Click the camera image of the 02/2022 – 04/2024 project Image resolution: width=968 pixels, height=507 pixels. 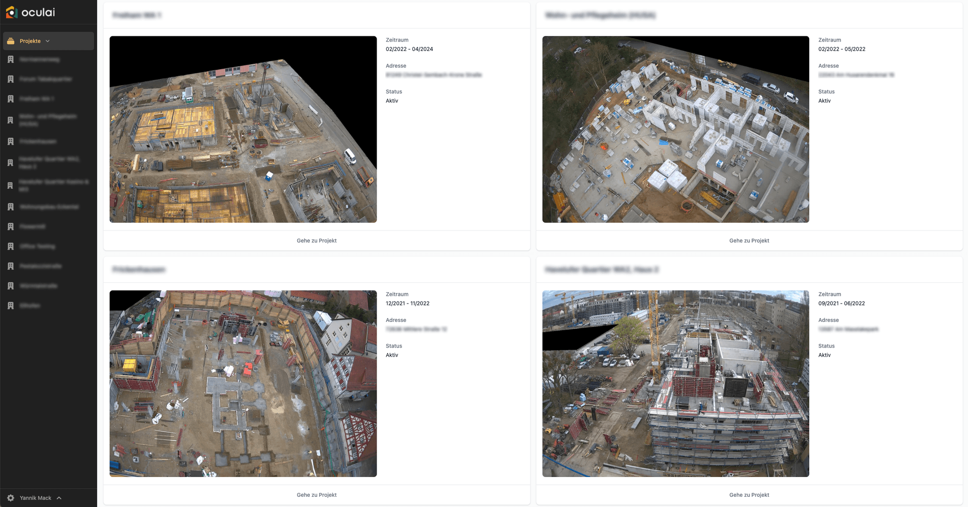point(243,130)
